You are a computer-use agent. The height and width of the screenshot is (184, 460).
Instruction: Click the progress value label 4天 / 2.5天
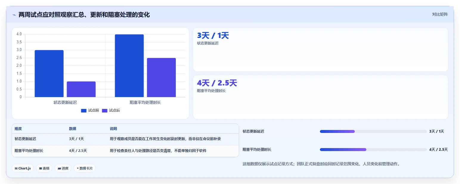coord(439,150)
